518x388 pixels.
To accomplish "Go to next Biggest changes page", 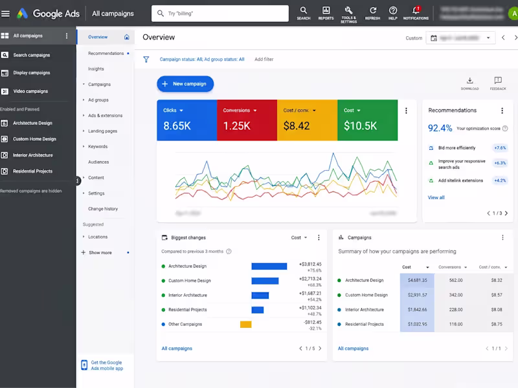I will pyautogui.click(x=320, y=349).
